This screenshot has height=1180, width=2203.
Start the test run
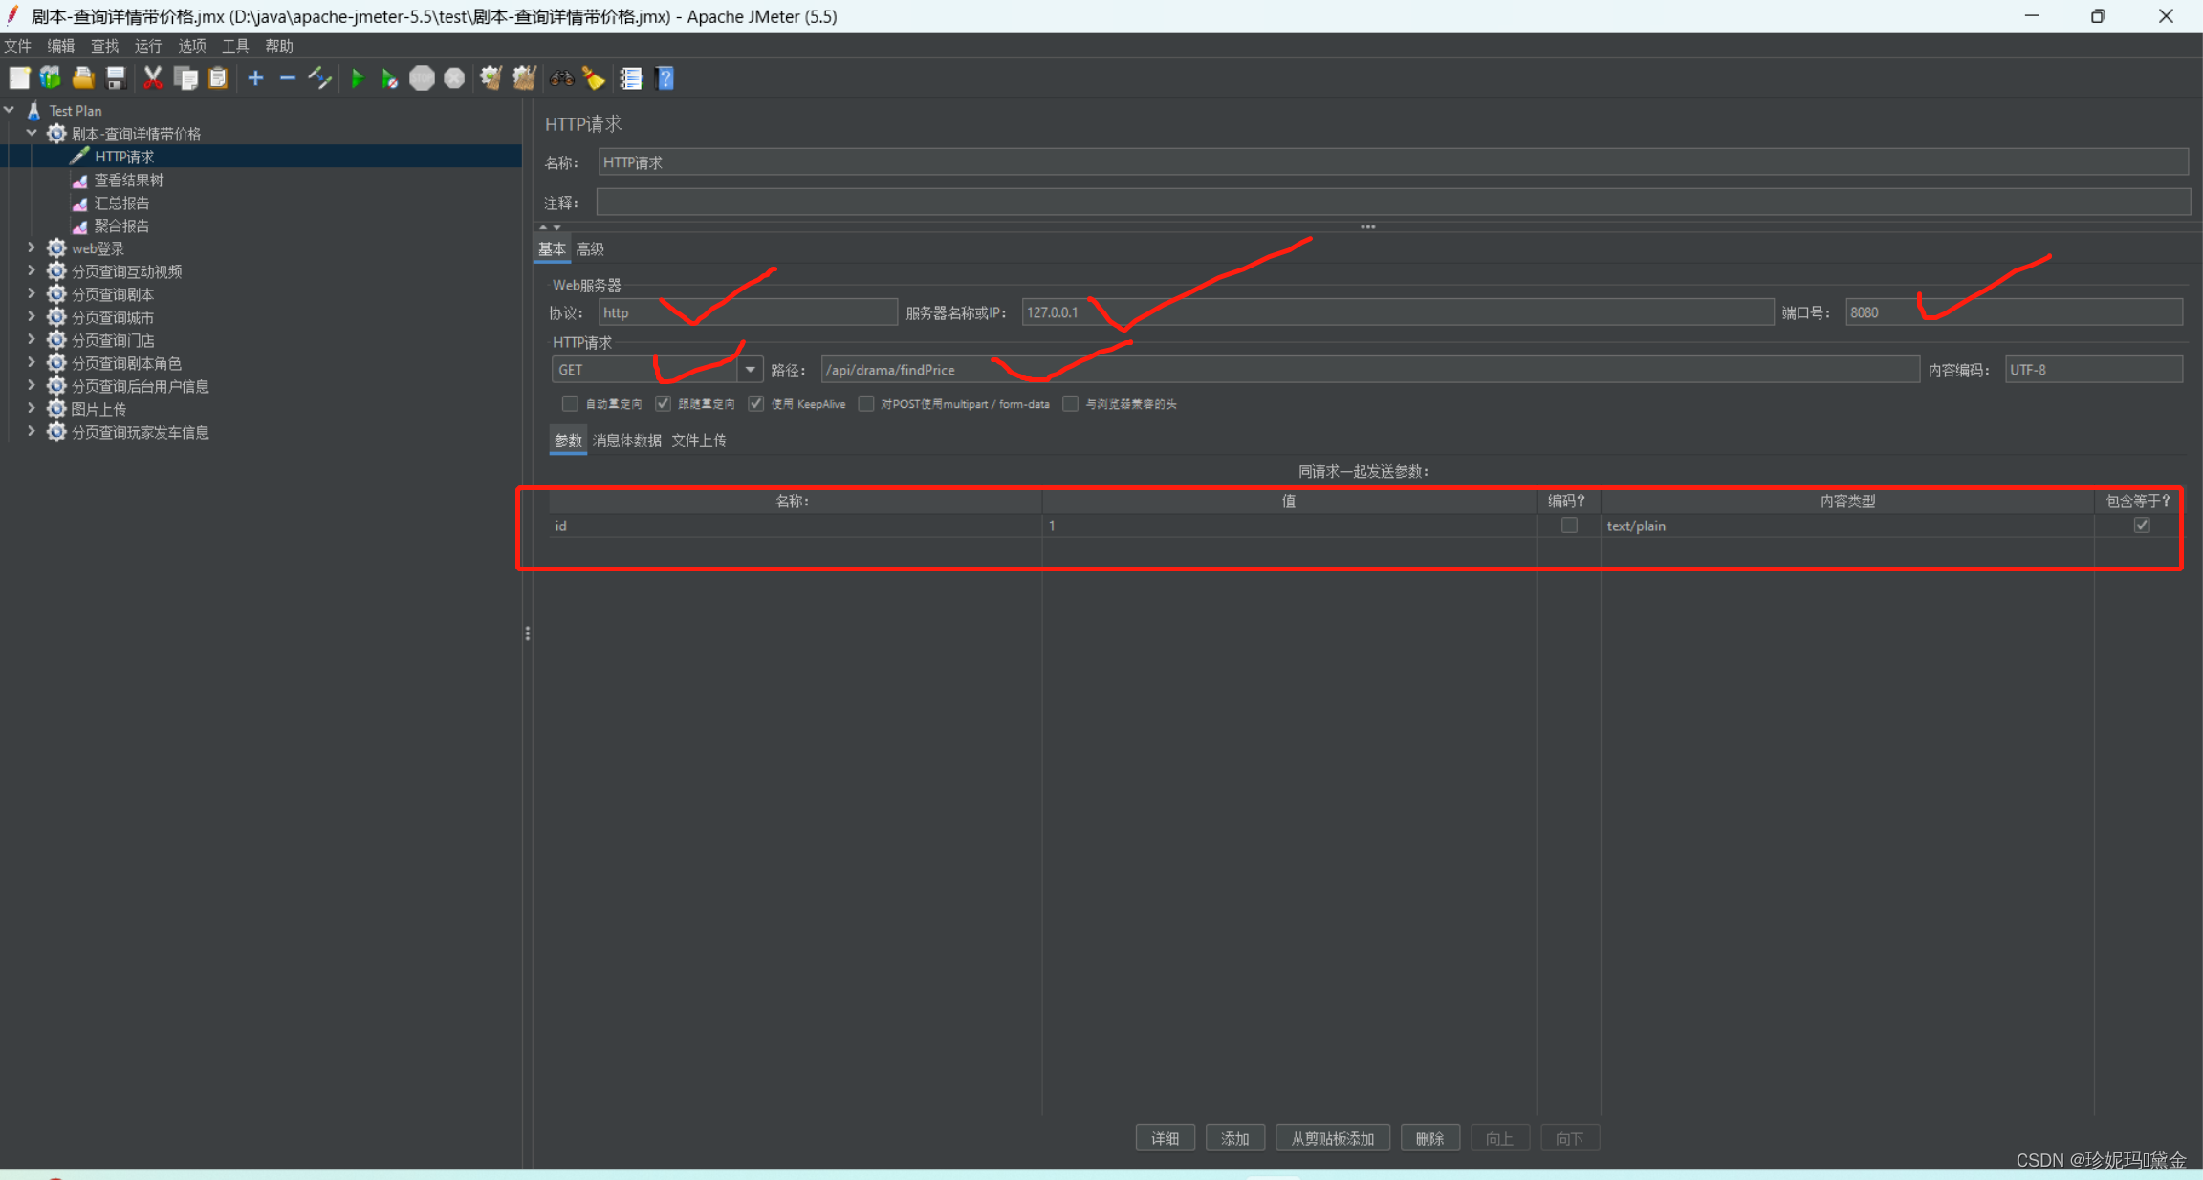point(358,78)
